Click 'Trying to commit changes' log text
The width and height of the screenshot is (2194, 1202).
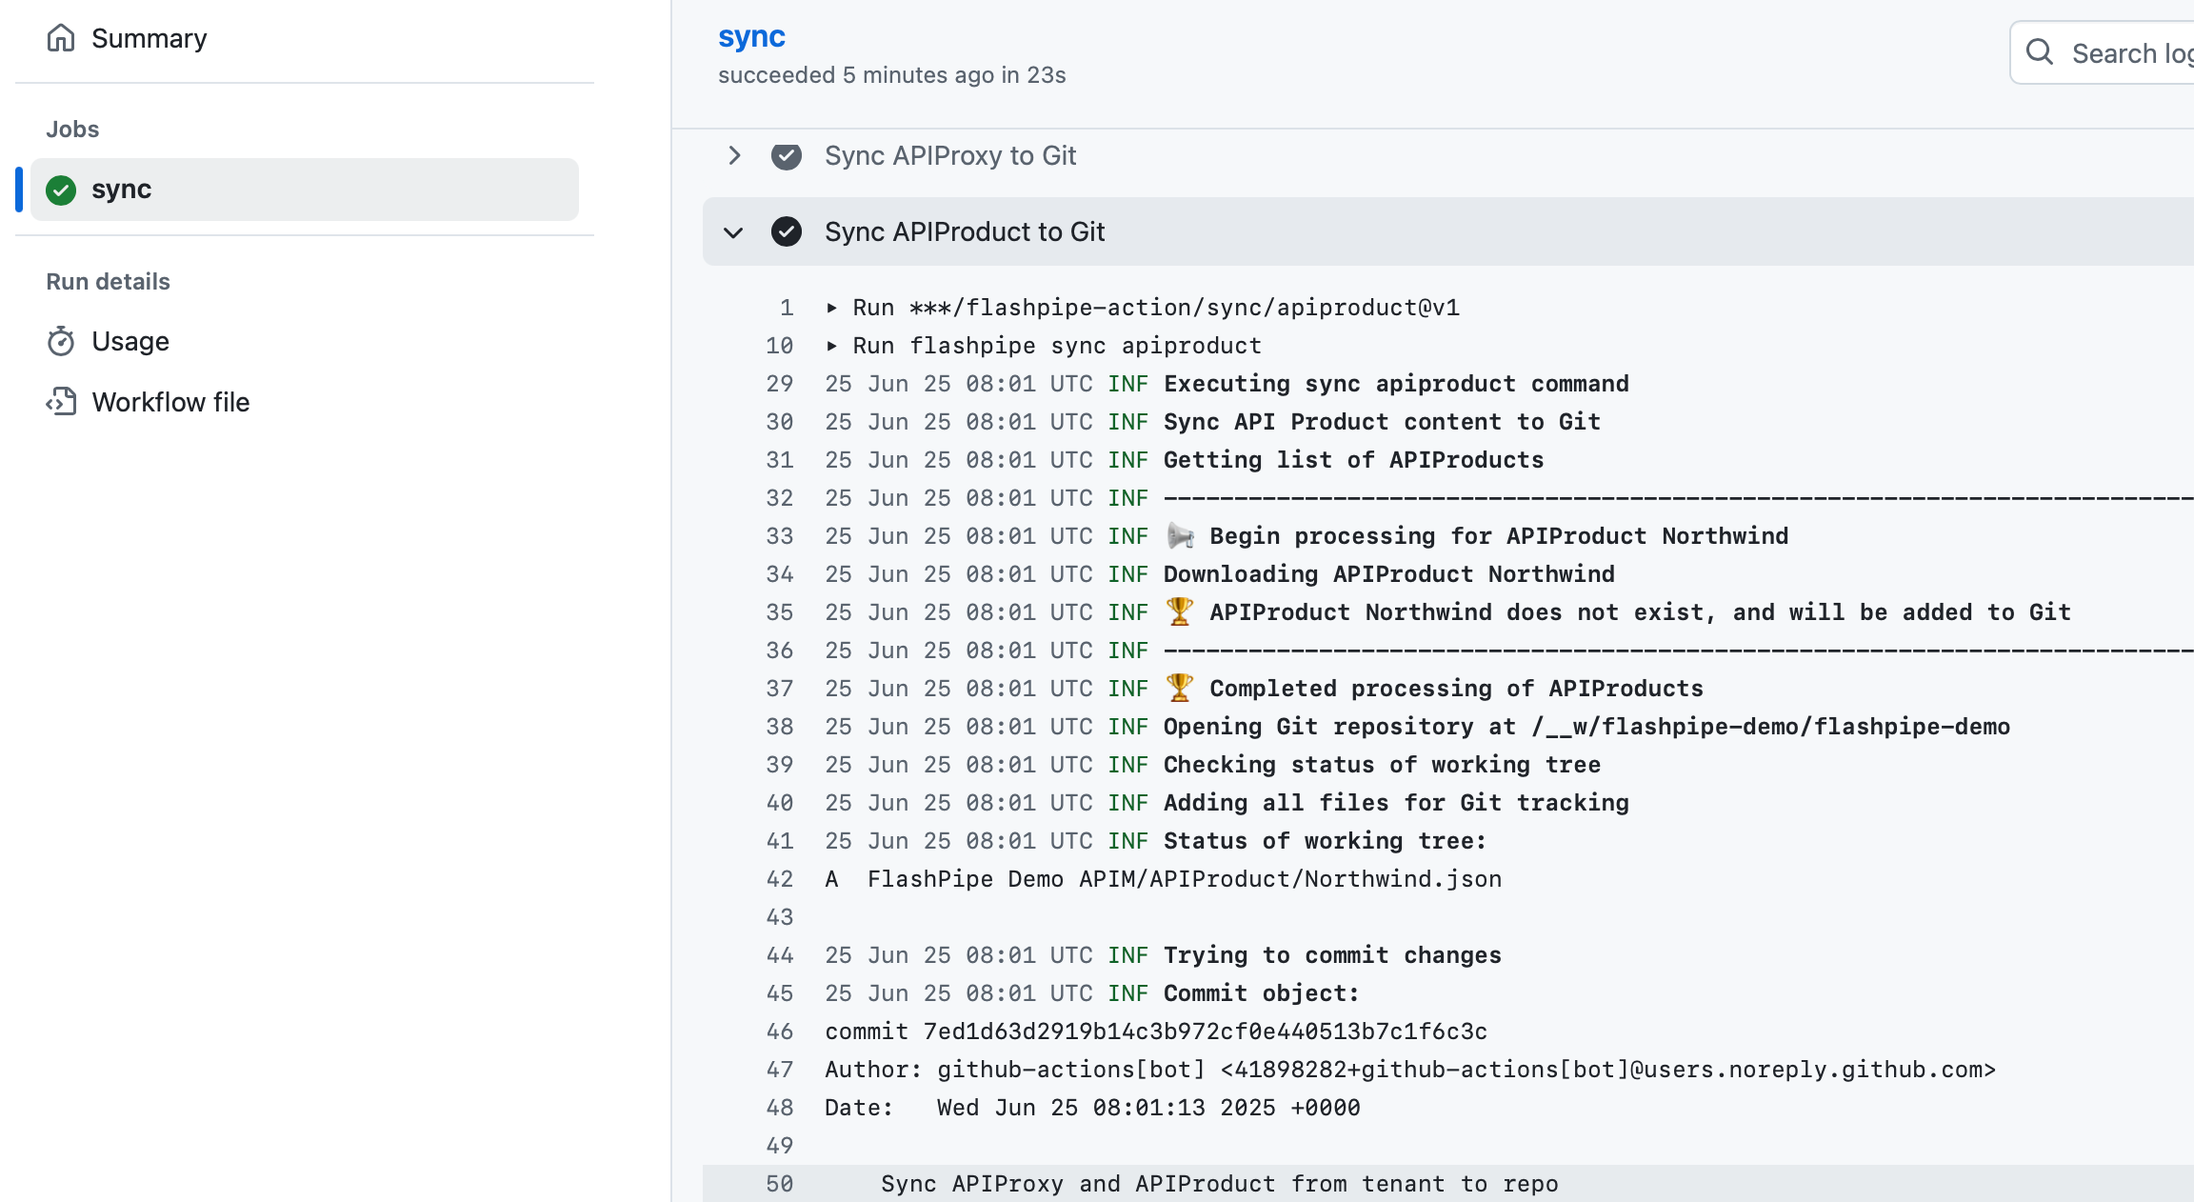1332,955
